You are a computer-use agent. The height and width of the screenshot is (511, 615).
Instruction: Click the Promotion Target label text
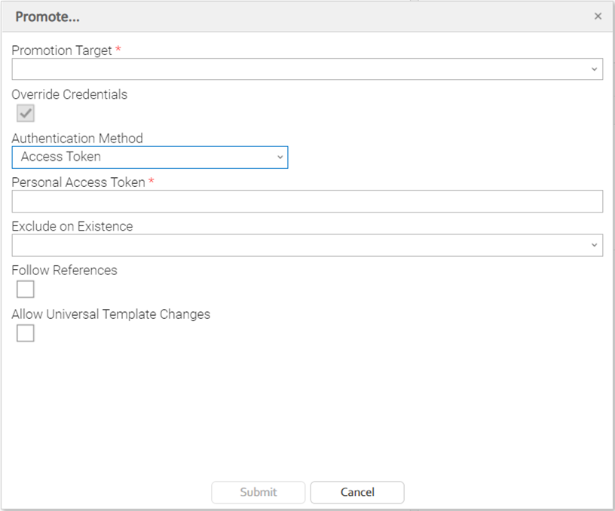tap(62, 50)
